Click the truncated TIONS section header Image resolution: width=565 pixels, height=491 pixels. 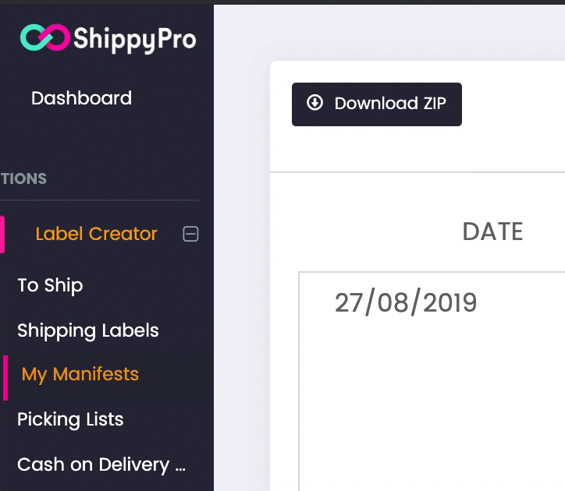click(23, 178)
